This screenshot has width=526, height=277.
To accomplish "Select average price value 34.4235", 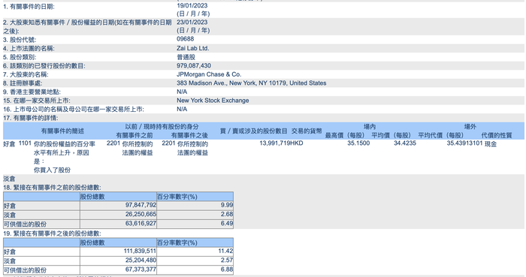I will 405,143.
